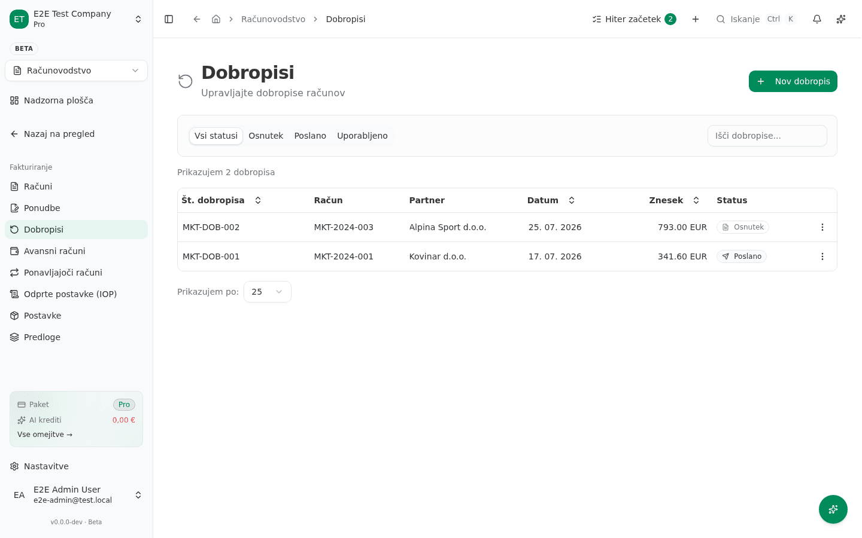Click invoice MKT-2024-001 cell
862x538 pixels.
(x=344, y=256)
